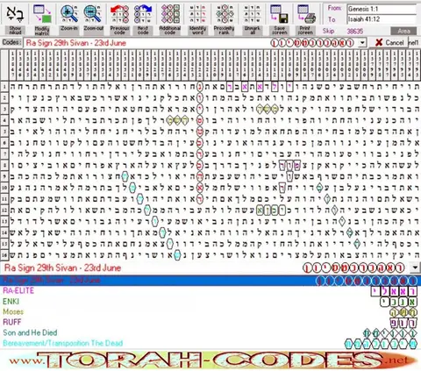
Task: Click the Zoom-in magnifier icon
Action: (x=69, y=14)
